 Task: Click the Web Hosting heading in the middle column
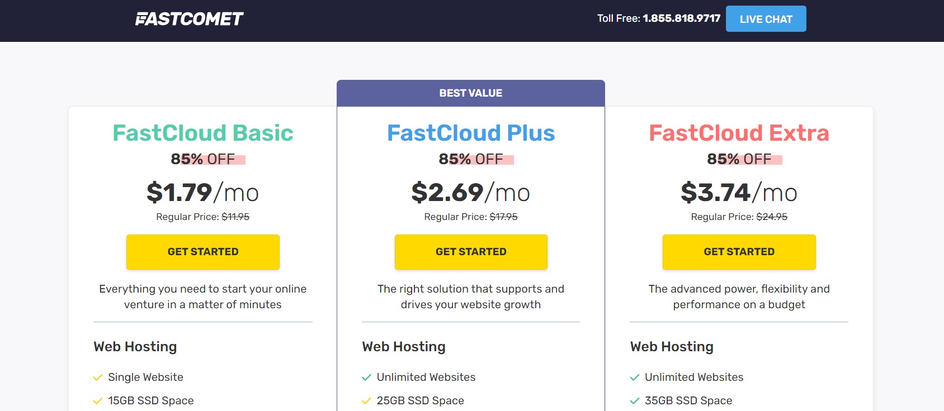[x=403, y=347]
